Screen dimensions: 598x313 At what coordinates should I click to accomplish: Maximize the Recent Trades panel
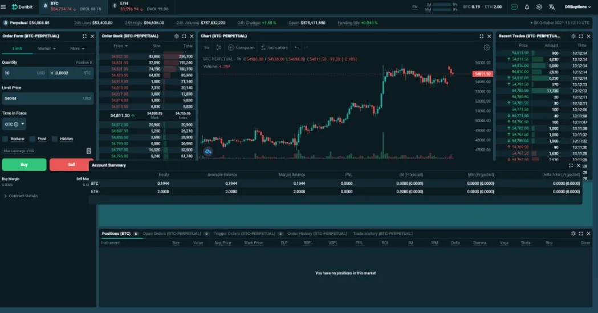tap(581, 36)
